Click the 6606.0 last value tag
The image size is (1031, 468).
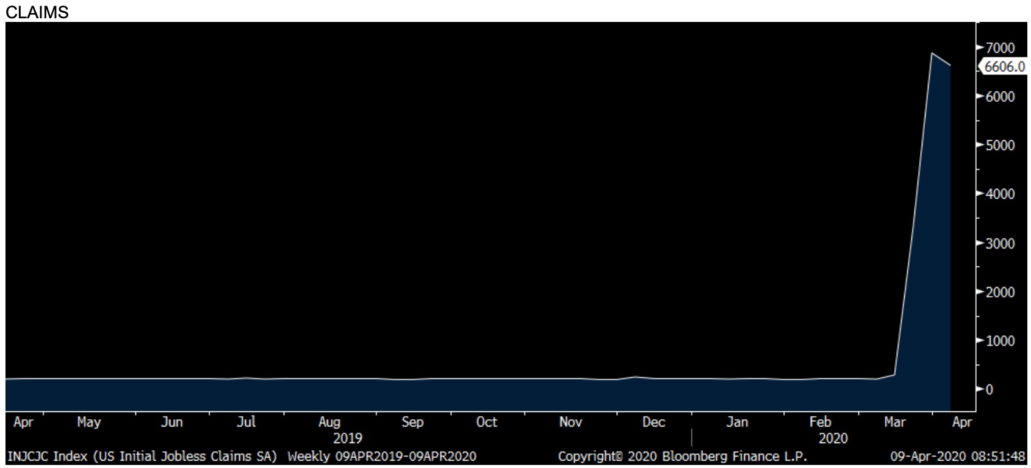(1004, 67)
